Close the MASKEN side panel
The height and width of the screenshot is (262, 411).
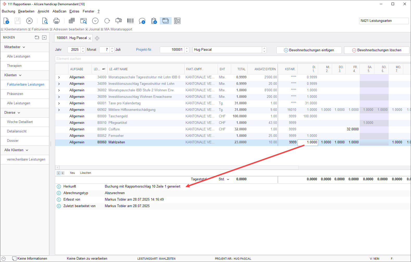pos(44,37)
